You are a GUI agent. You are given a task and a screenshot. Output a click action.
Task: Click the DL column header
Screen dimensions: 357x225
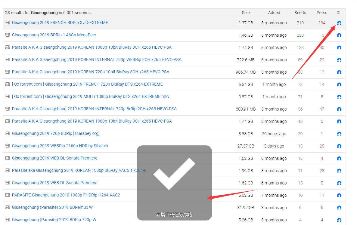point(339,13)
